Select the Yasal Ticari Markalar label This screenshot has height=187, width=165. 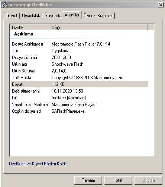(x=30, y=105)
